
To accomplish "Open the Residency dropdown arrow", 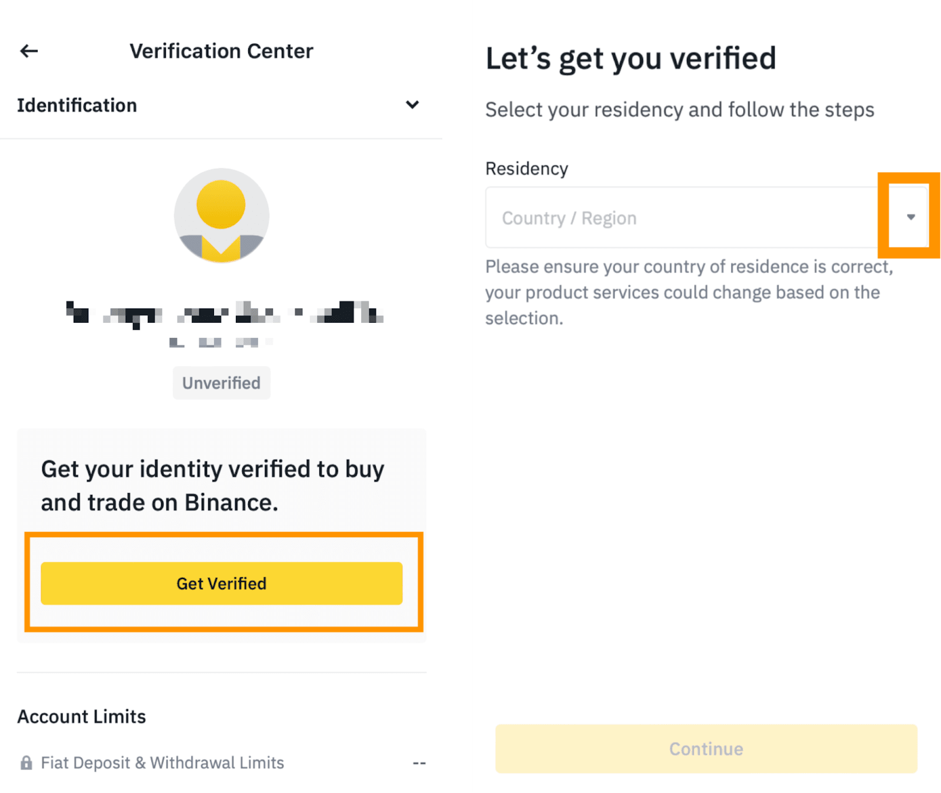I will (910, 217).
